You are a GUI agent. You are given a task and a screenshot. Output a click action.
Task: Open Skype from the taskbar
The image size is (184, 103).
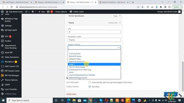pos(101,100)
